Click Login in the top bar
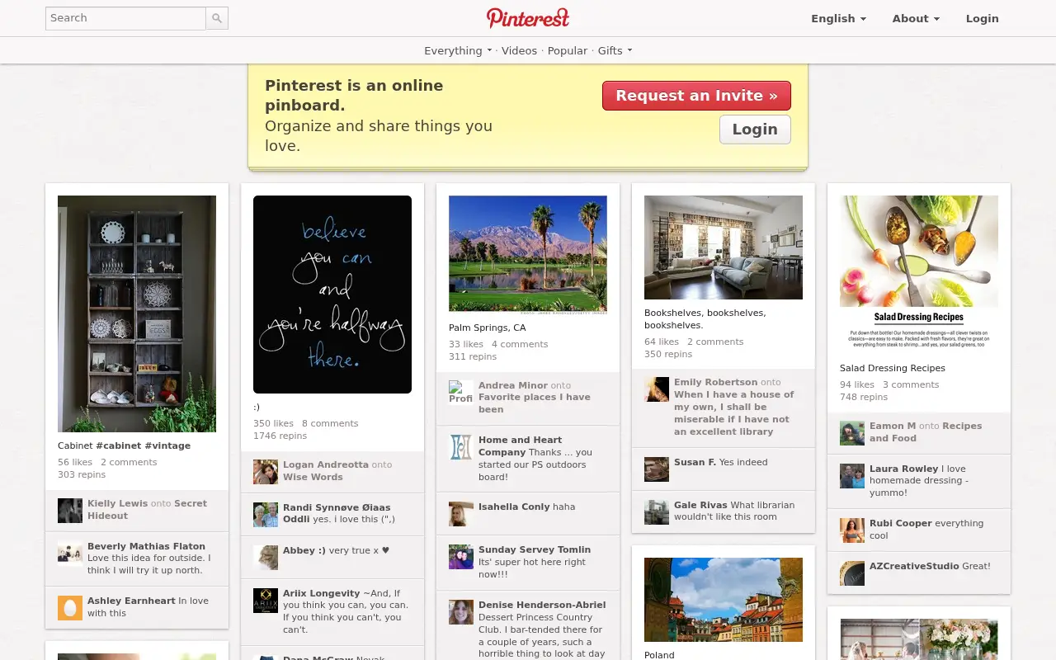Screen dimensions: 1056x660 pyautogui.click(x=982, y=18)
